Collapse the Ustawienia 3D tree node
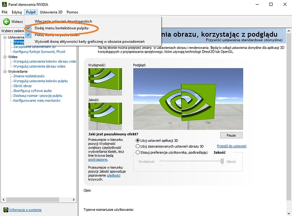292x216 pixels. tap(5, 37)
